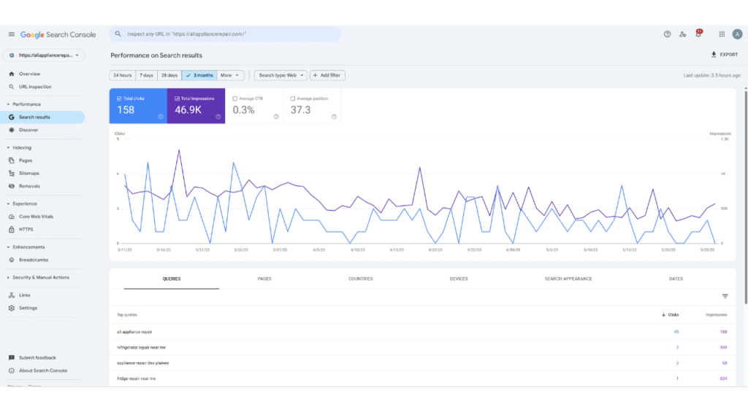Open the Google apps grid icon
748x420 pixels.
click(722, 34)
